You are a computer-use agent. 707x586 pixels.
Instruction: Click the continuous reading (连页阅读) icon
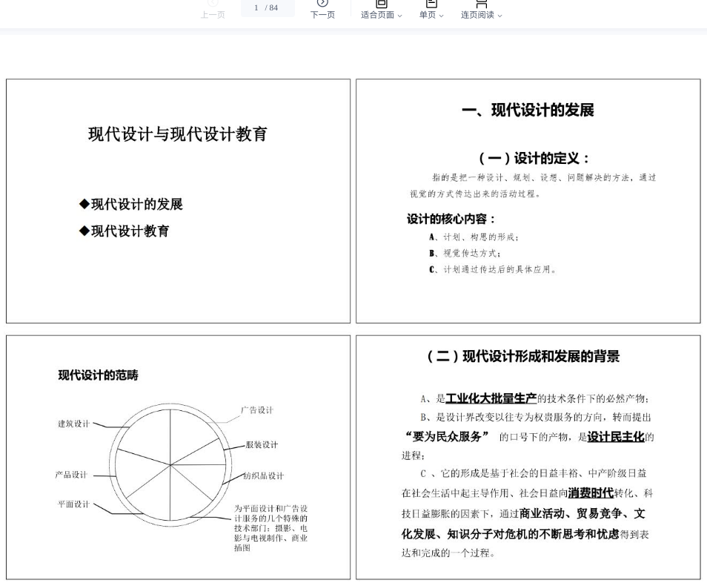(x=481, y=4)
